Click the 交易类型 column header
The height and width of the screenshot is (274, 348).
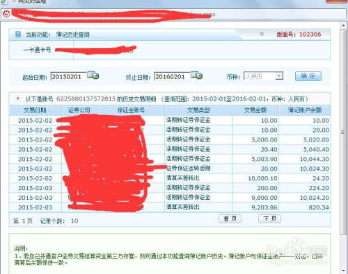198,110
